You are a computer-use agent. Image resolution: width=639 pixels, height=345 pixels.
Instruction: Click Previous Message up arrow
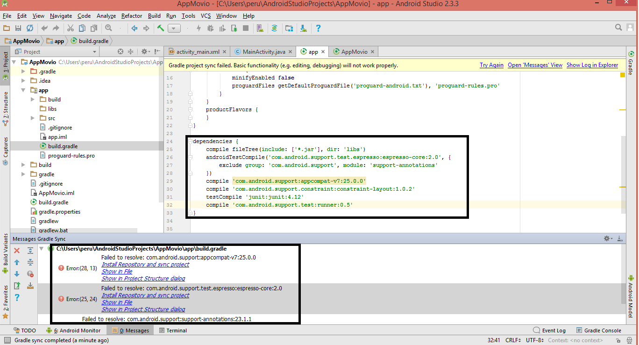coord(17,262)
